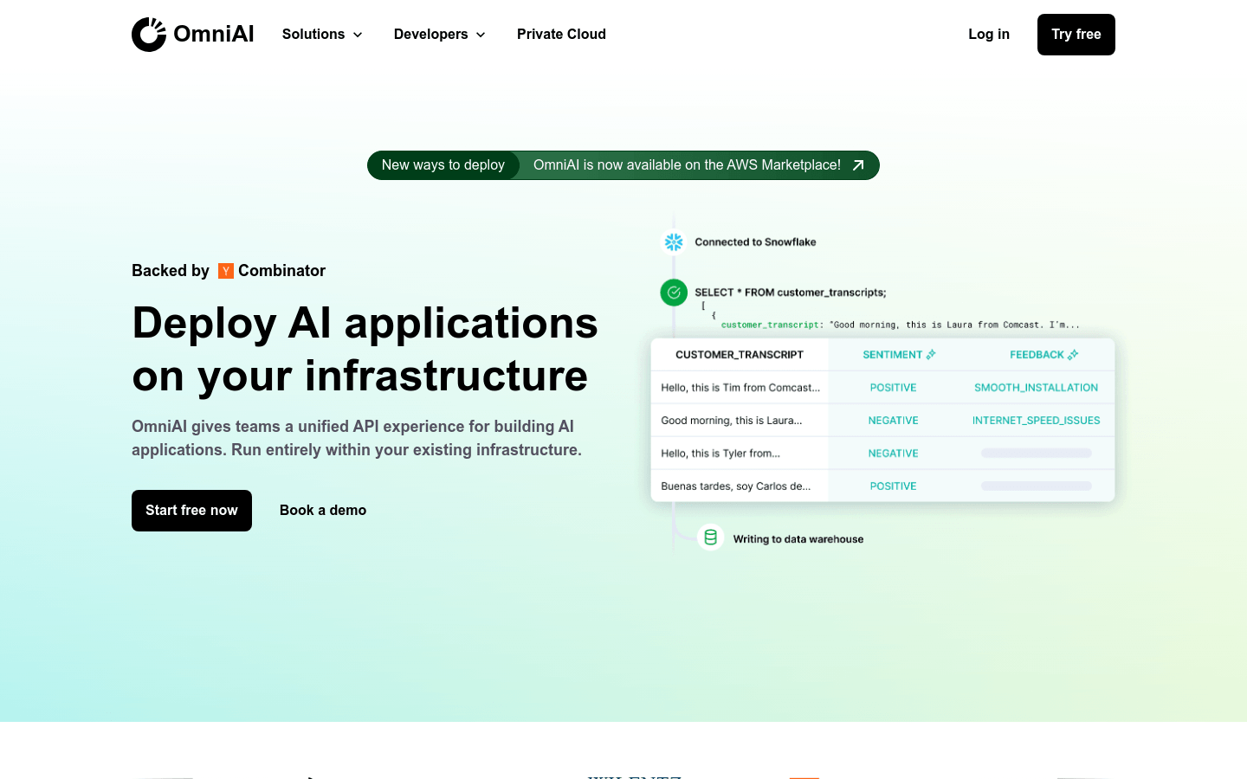Select the CUSTOMER_TRANSCRIPT column header
This screenshot has height=779, width=1247.
click(x=740, y=355)
